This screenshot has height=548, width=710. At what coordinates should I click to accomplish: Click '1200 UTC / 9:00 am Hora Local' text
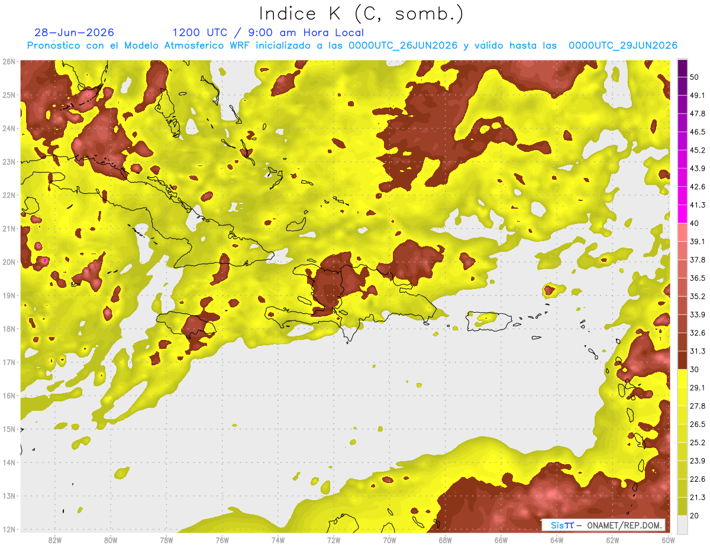coord(268,33)
